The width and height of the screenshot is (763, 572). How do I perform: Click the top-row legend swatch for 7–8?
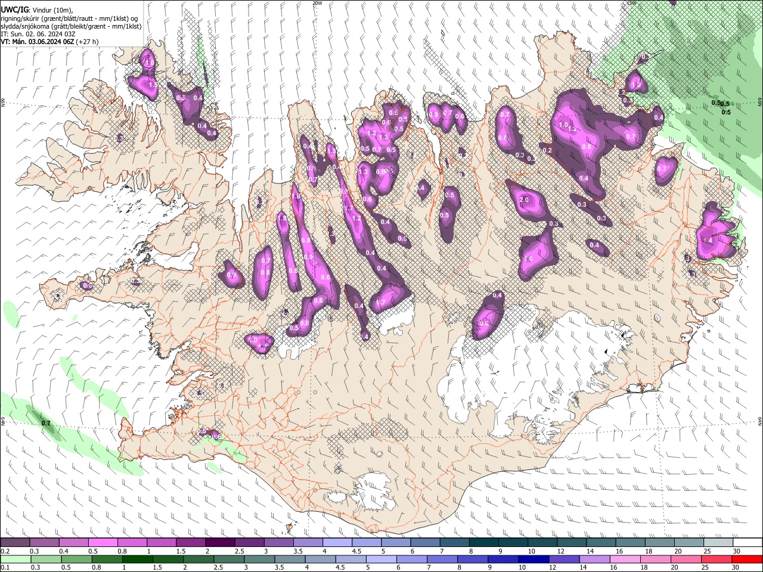[x=454, y=543]
